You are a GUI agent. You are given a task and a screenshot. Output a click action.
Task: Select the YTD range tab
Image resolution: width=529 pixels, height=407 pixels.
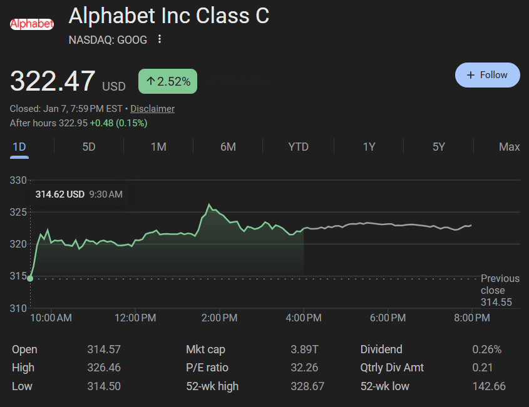pyautogui.click(x=298, y=147)
